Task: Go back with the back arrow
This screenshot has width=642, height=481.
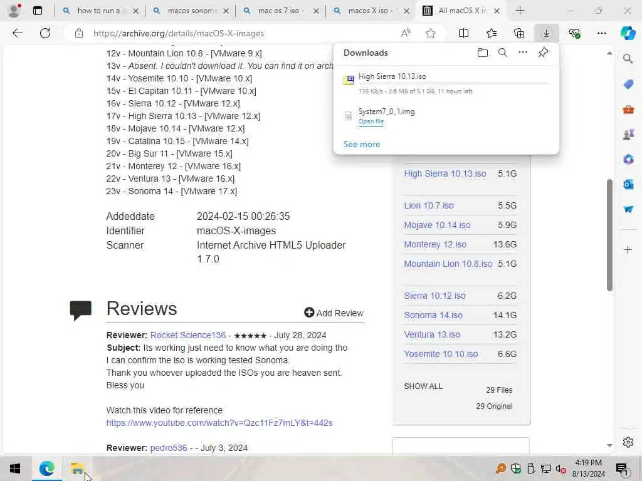Action: tap(17, 33)
